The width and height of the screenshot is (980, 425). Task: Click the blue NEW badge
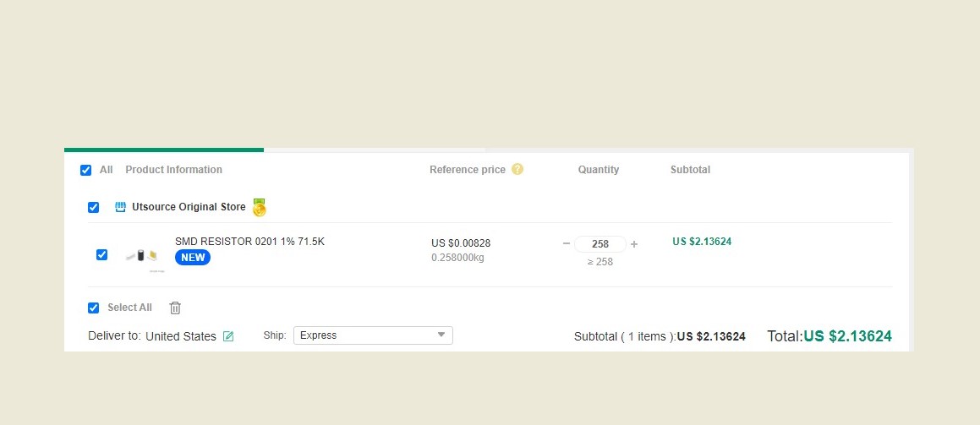pyautogui.click(x=193, y=258)
